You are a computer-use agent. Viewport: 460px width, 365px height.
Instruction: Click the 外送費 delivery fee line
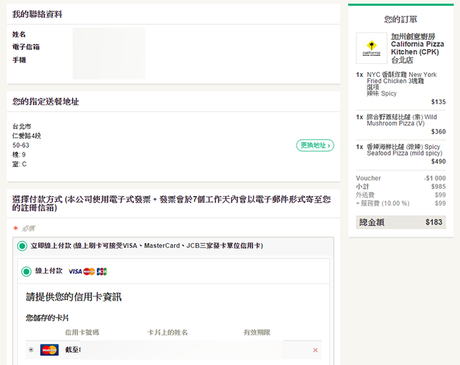(x=401, y=195)
